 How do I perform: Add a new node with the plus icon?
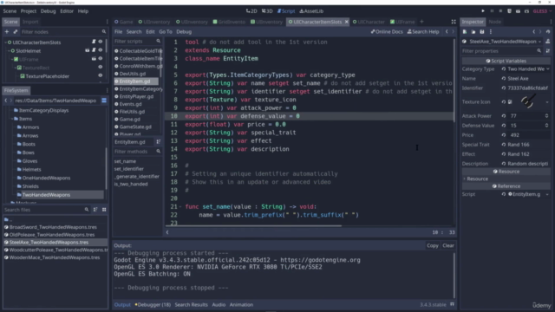coord(7,32)
